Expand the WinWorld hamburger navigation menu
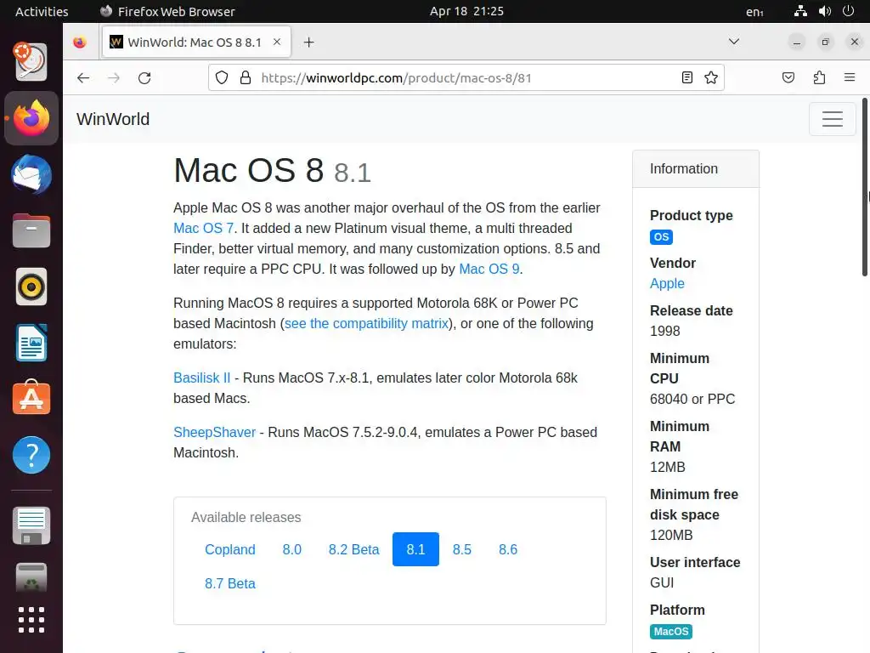This screenshot has height=653, width=870. pyautogui.click(x=833, y=119)
